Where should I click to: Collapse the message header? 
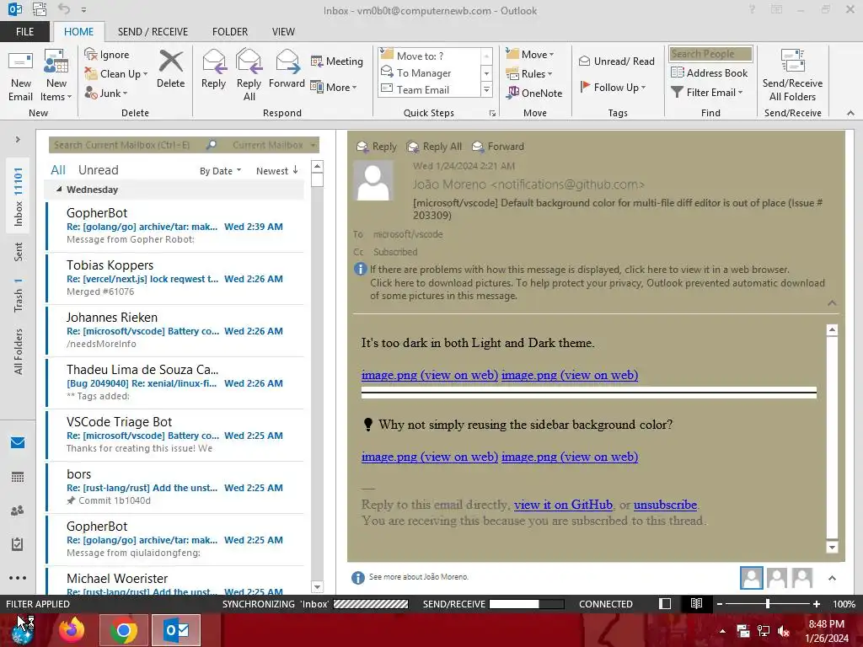(832, 303)
